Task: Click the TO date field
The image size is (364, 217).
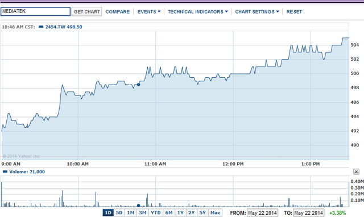Action: 308,213
